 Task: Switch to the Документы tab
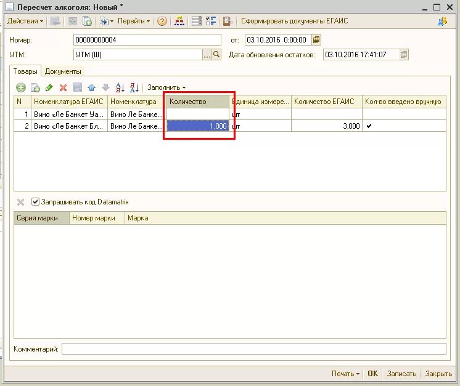pos(63,71)
